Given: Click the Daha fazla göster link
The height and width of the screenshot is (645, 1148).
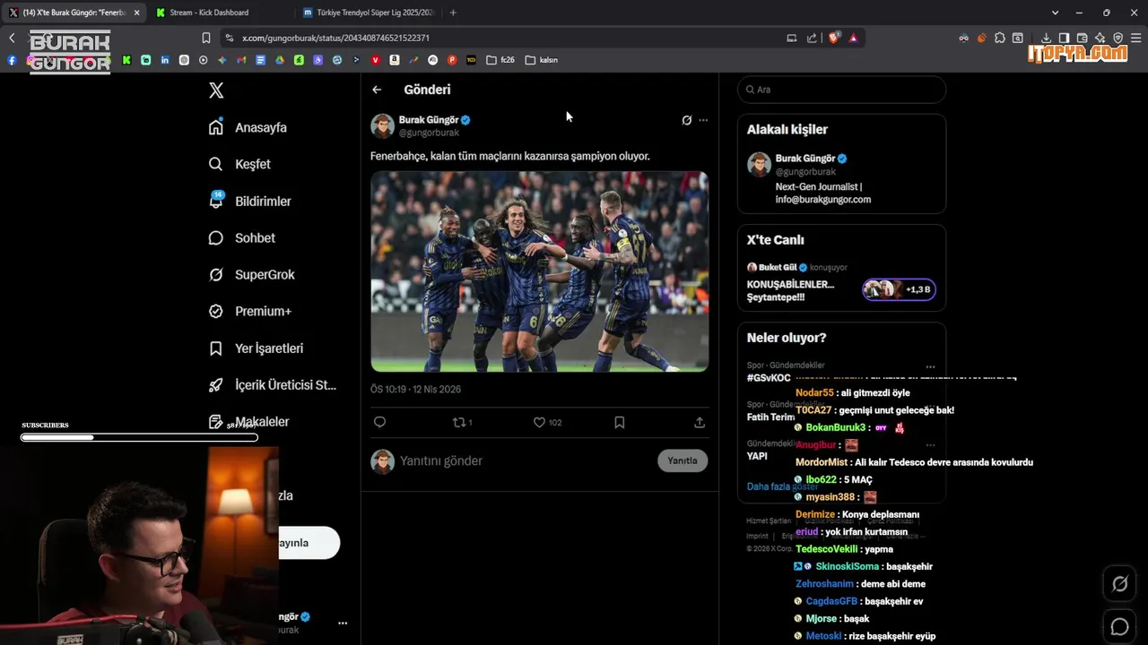Looking at the screenshot, I should click(x=781, y=486).
